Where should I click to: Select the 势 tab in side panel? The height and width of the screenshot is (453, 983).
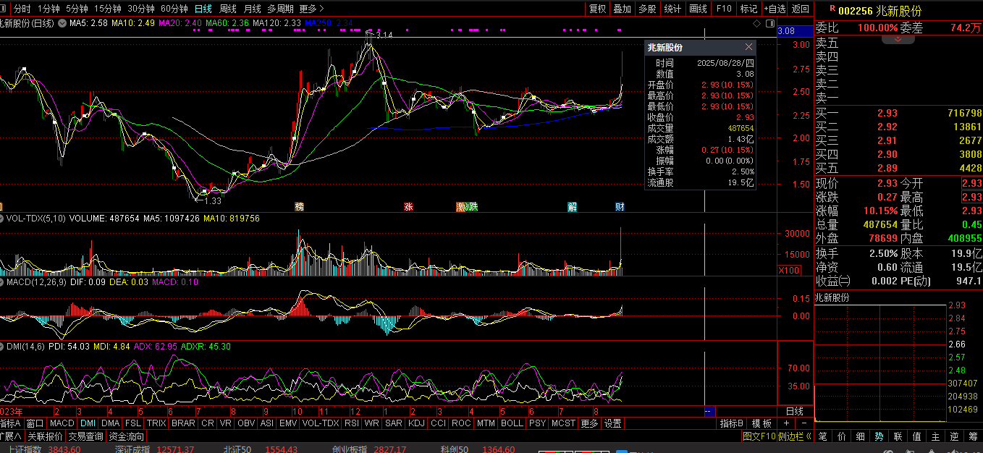click(x=879, y=436)
